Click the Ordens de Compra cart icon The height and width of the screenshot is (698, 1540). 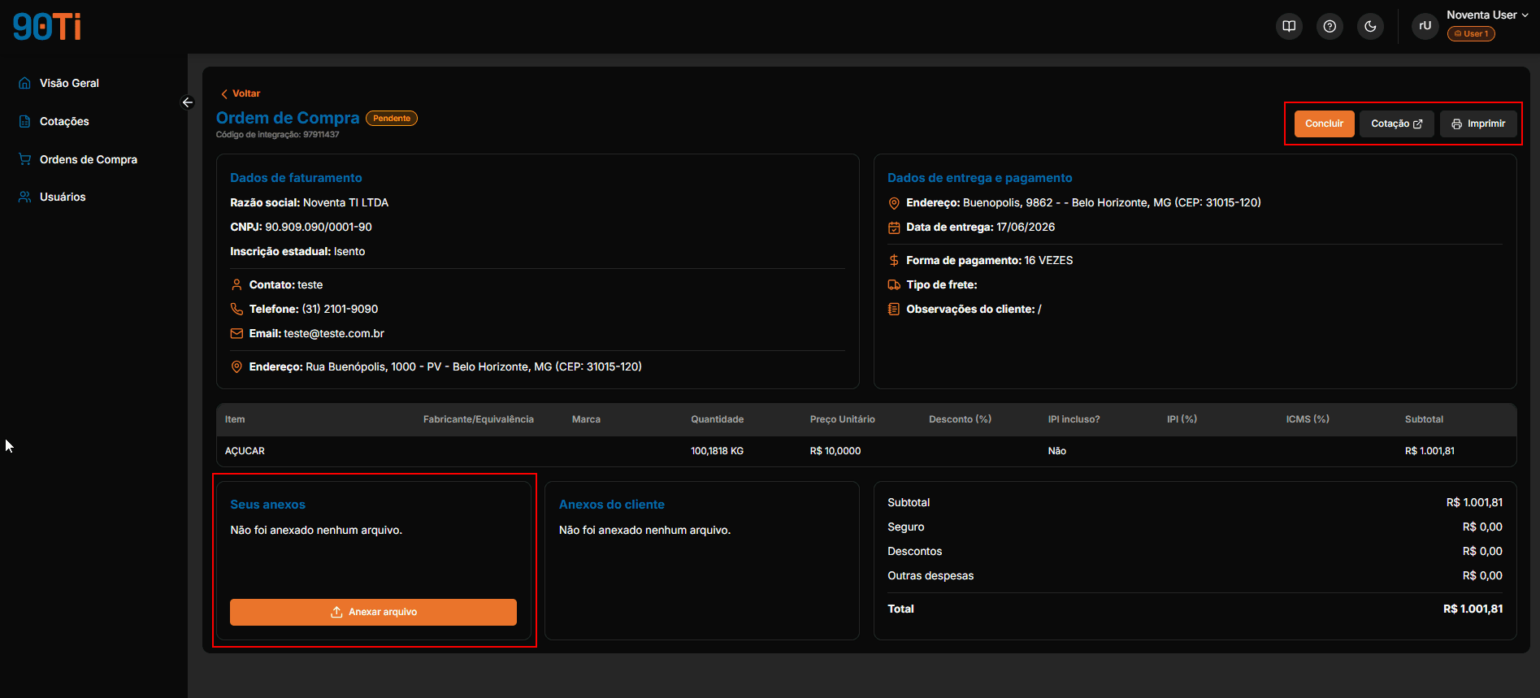[25, 159]
